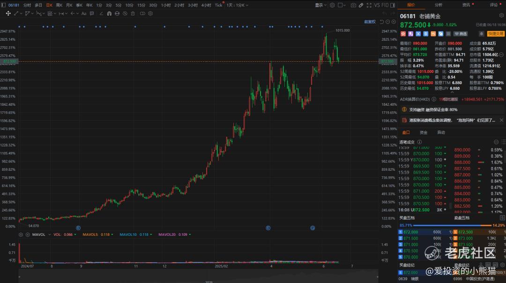Image resolution: width=506 pixels, height=283 pixels.
Task: Click the trash icon to delete drawings
Action: (x=133, y=14)
